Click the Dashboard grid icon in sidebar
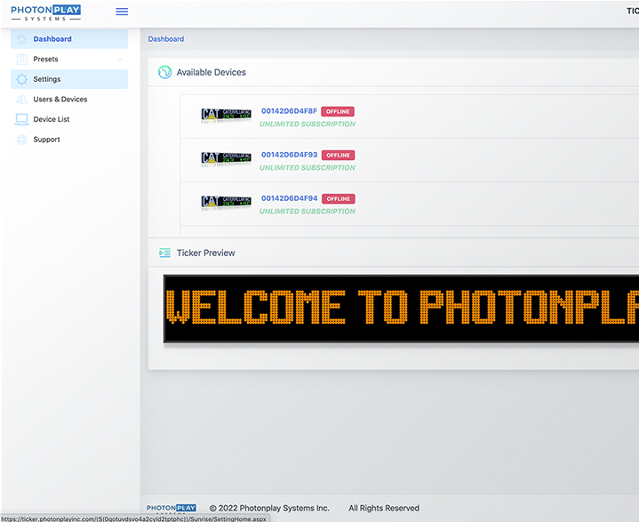639x522 pixels. (x=21, y=39)
